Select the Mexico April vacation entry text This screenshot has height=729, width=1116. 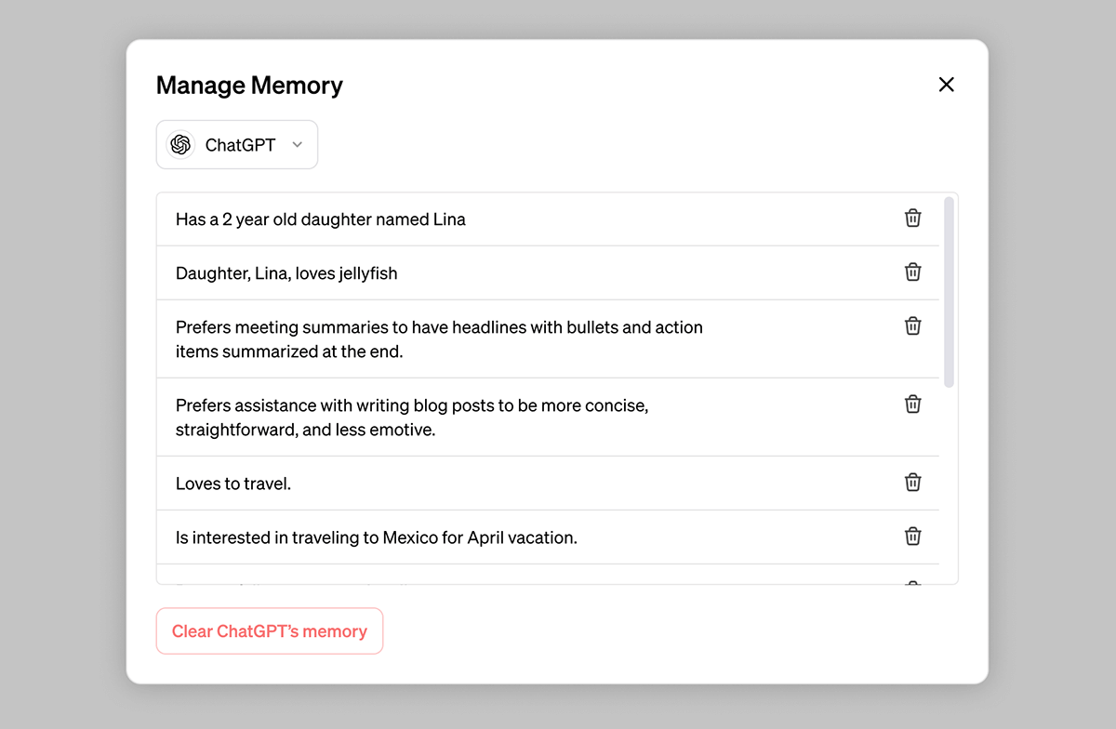377,537
